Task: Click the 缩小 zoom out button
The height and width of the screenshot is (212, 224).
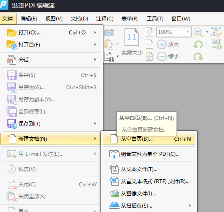Action: (x=168, y=57)
